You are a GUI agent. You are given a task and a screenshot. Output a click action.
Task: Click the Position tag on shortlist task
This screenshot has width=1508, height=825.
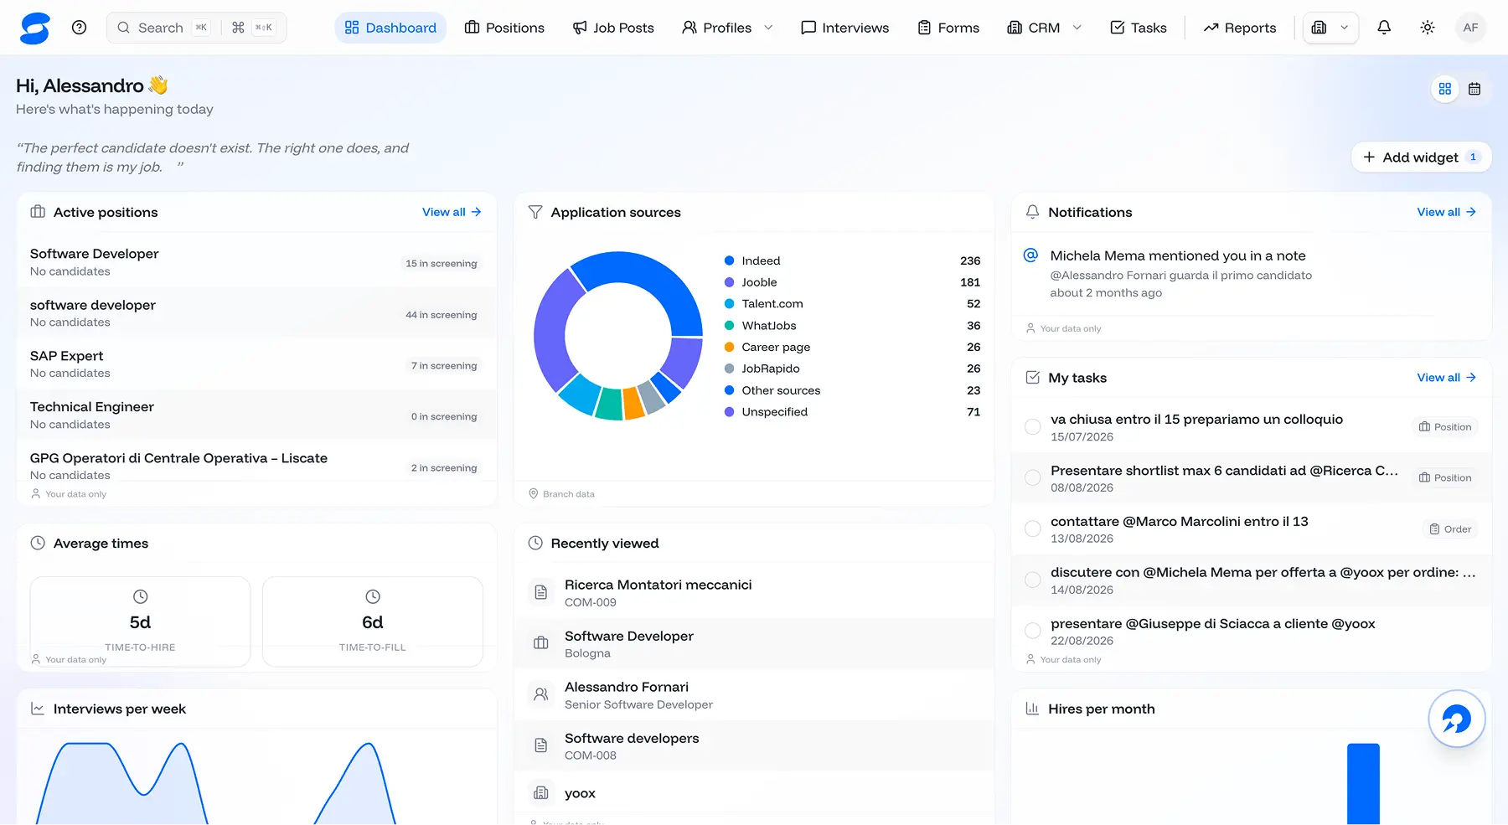click(x=1445, y=478)
